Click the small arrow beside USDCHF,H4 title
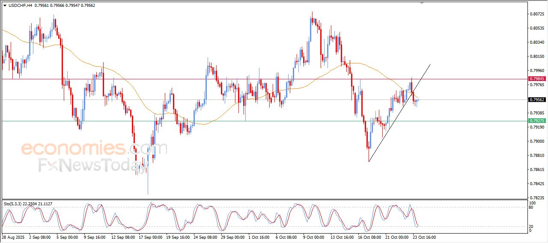 (x=5, y=5)
